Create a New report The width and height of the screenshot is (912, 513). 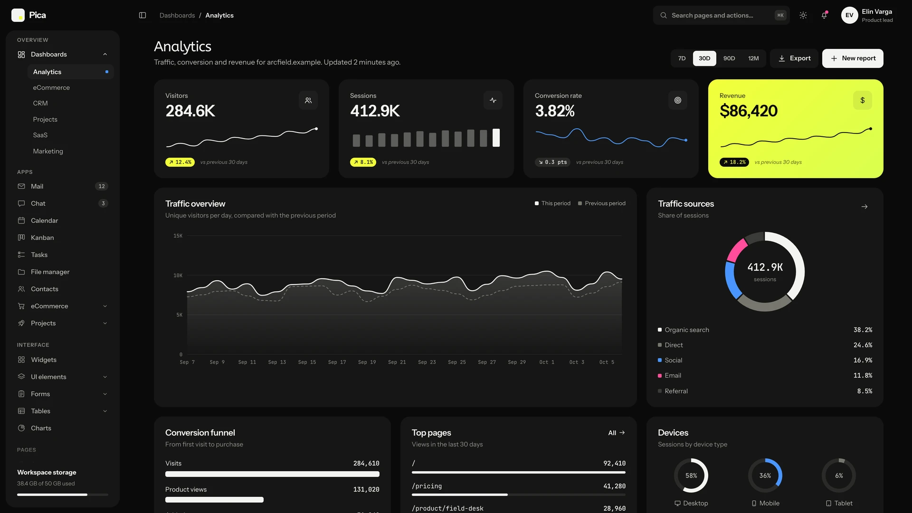(x=853, y=58)
